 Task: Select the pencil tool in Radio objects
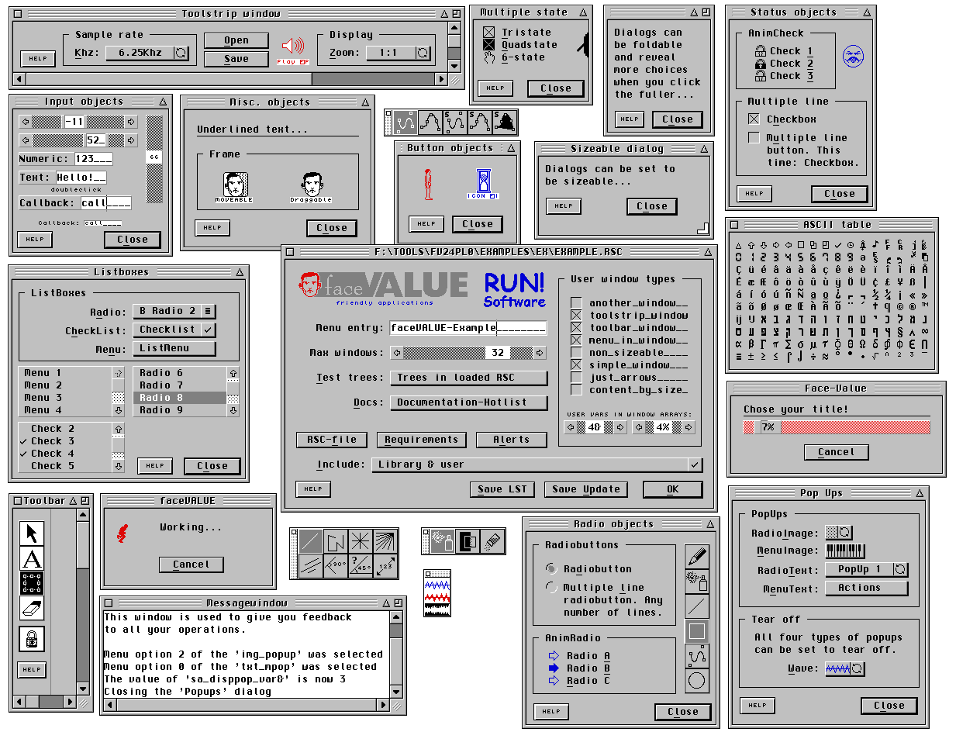click(697, 557)
